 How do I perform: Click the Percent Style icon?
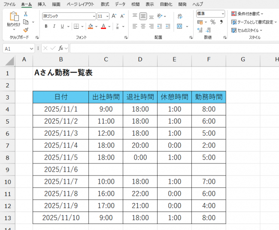(x=212, y=22)
